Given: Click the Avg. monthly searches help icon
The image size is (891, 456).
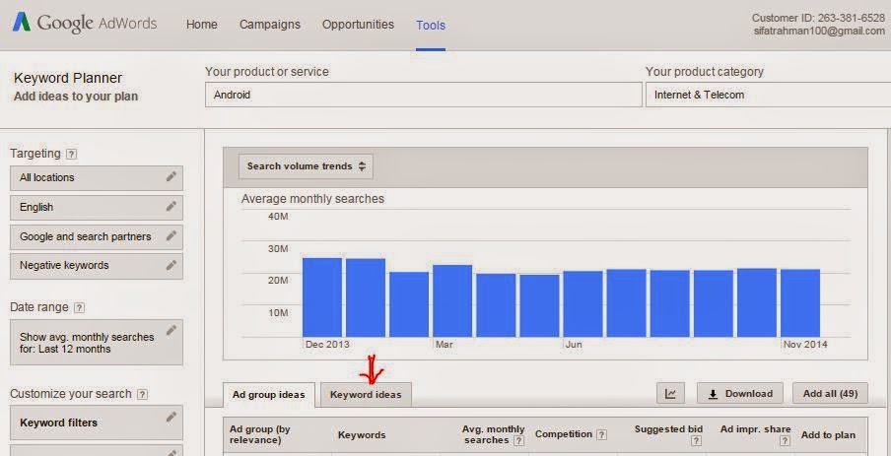Looking at the screenshot, I should pos(518,440).
